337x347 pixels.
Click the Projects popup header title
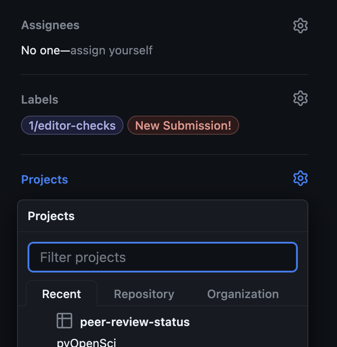coord(51,216)
